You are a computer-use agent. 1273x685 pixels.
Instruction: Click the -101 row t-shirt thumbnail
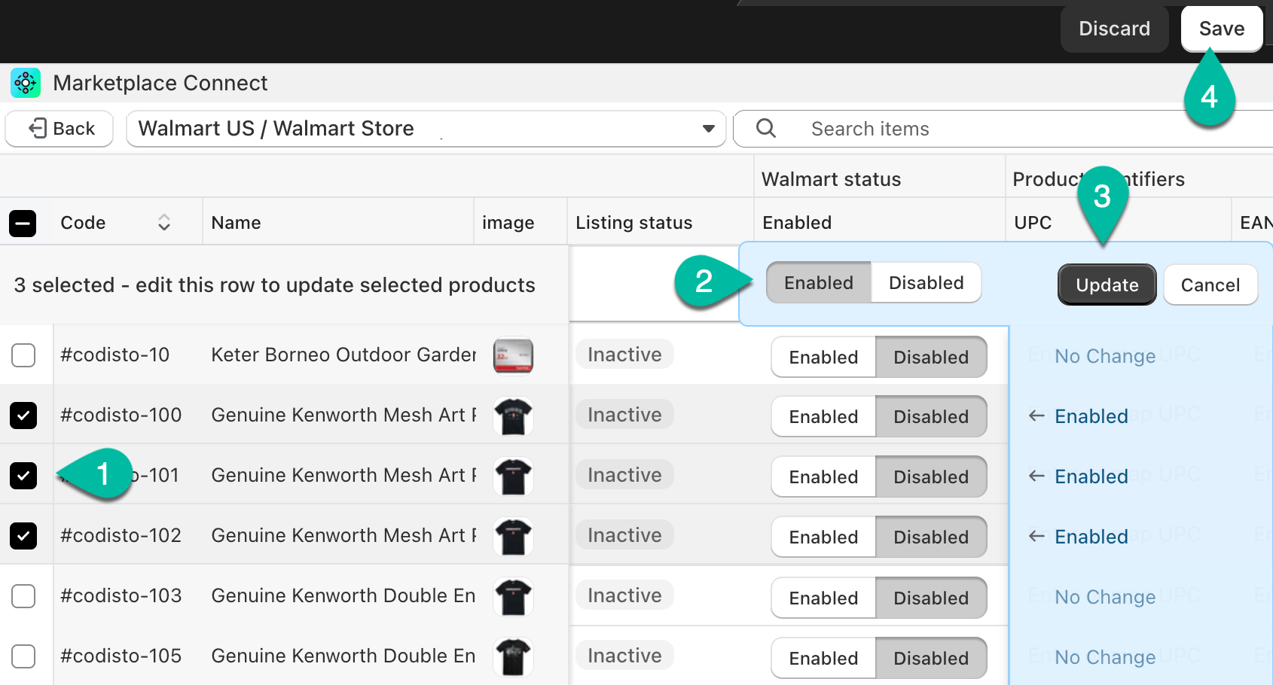pos(513,476)
